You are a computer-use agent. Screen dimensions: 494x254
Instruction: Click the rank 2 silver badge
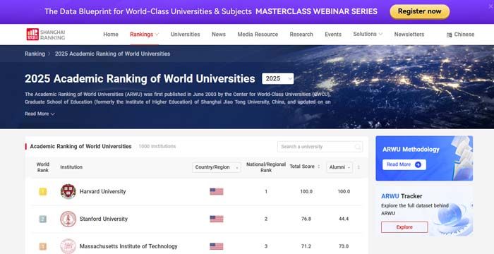[x=43, y=219]
